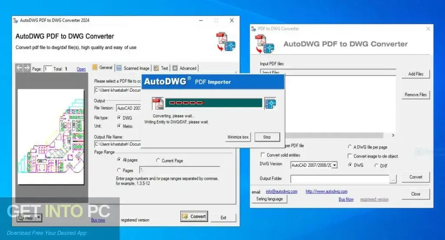Click the DWG drawing icon in importer dialog

click(x=270, y=103)
